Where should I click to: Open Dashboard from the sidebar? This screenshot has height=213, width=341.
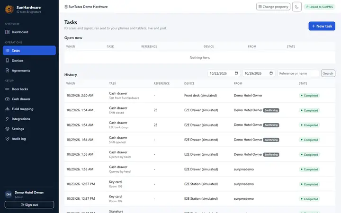point(29,32)
